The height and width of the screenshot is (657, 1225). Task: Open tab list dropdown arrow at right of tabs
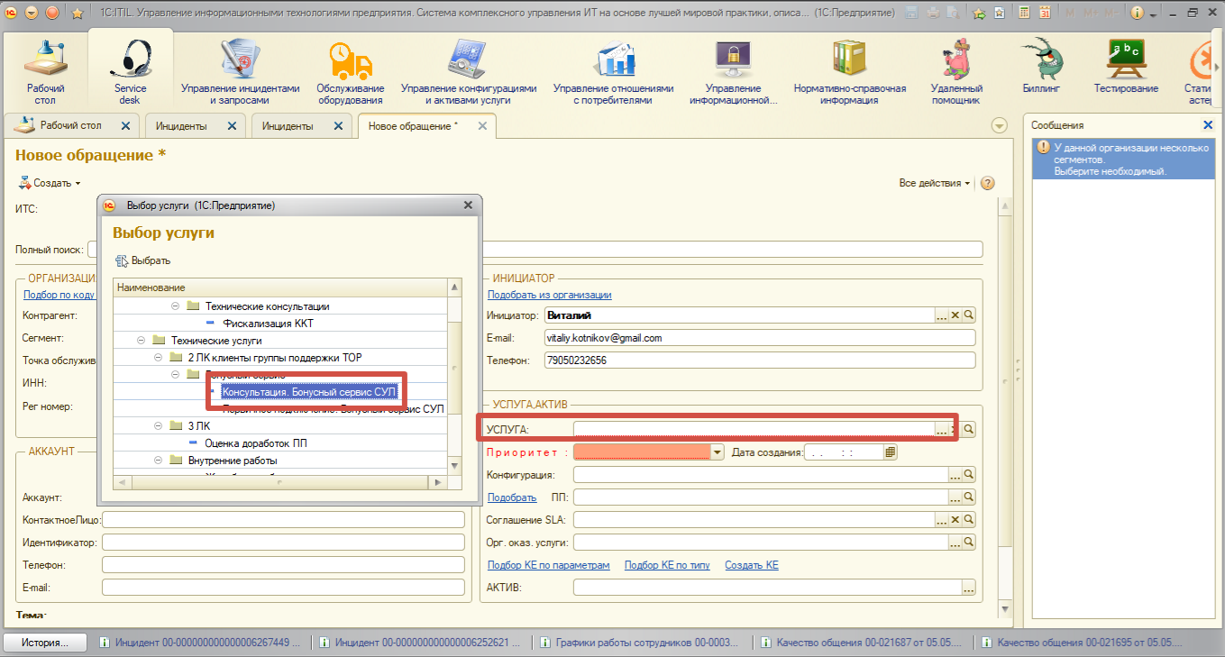coord(999,126)
